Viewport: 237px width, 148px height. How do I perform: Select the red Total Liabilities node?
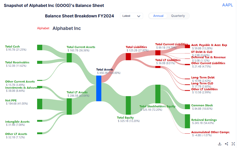(x=128, y=57)
